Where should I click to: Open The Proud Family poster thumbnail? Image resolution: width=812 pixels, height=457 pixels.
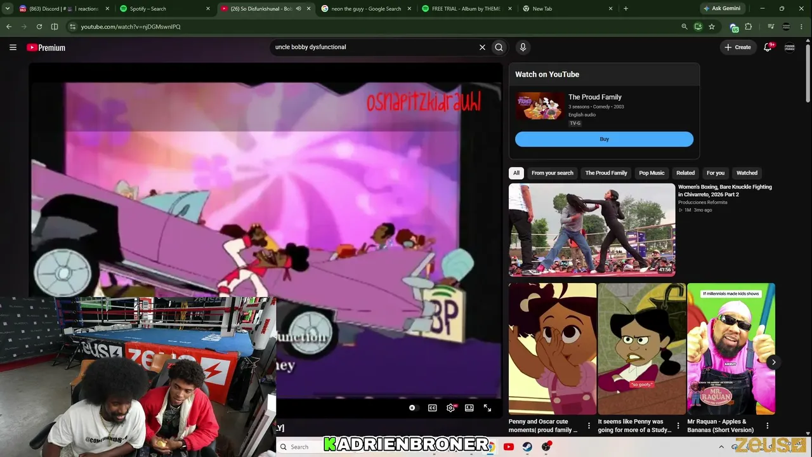540,106
